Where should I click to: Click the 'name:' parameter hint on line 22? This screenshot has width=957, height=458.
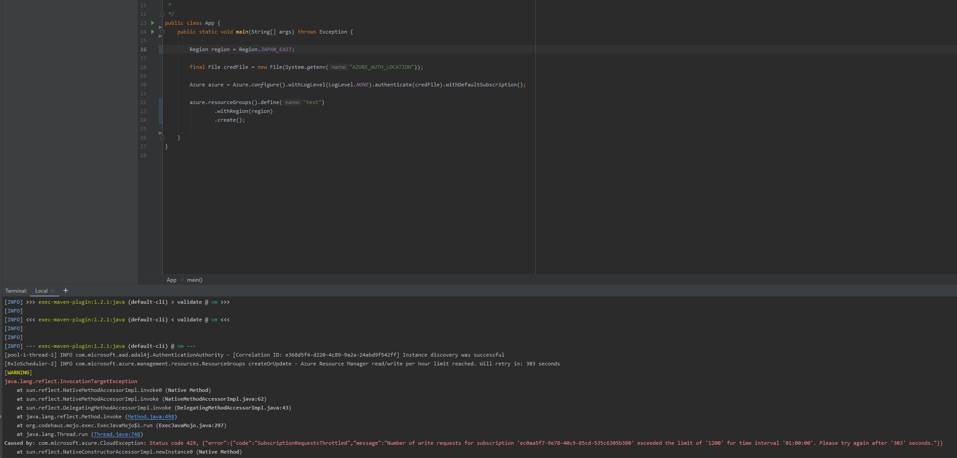click(x=292, y=102)
